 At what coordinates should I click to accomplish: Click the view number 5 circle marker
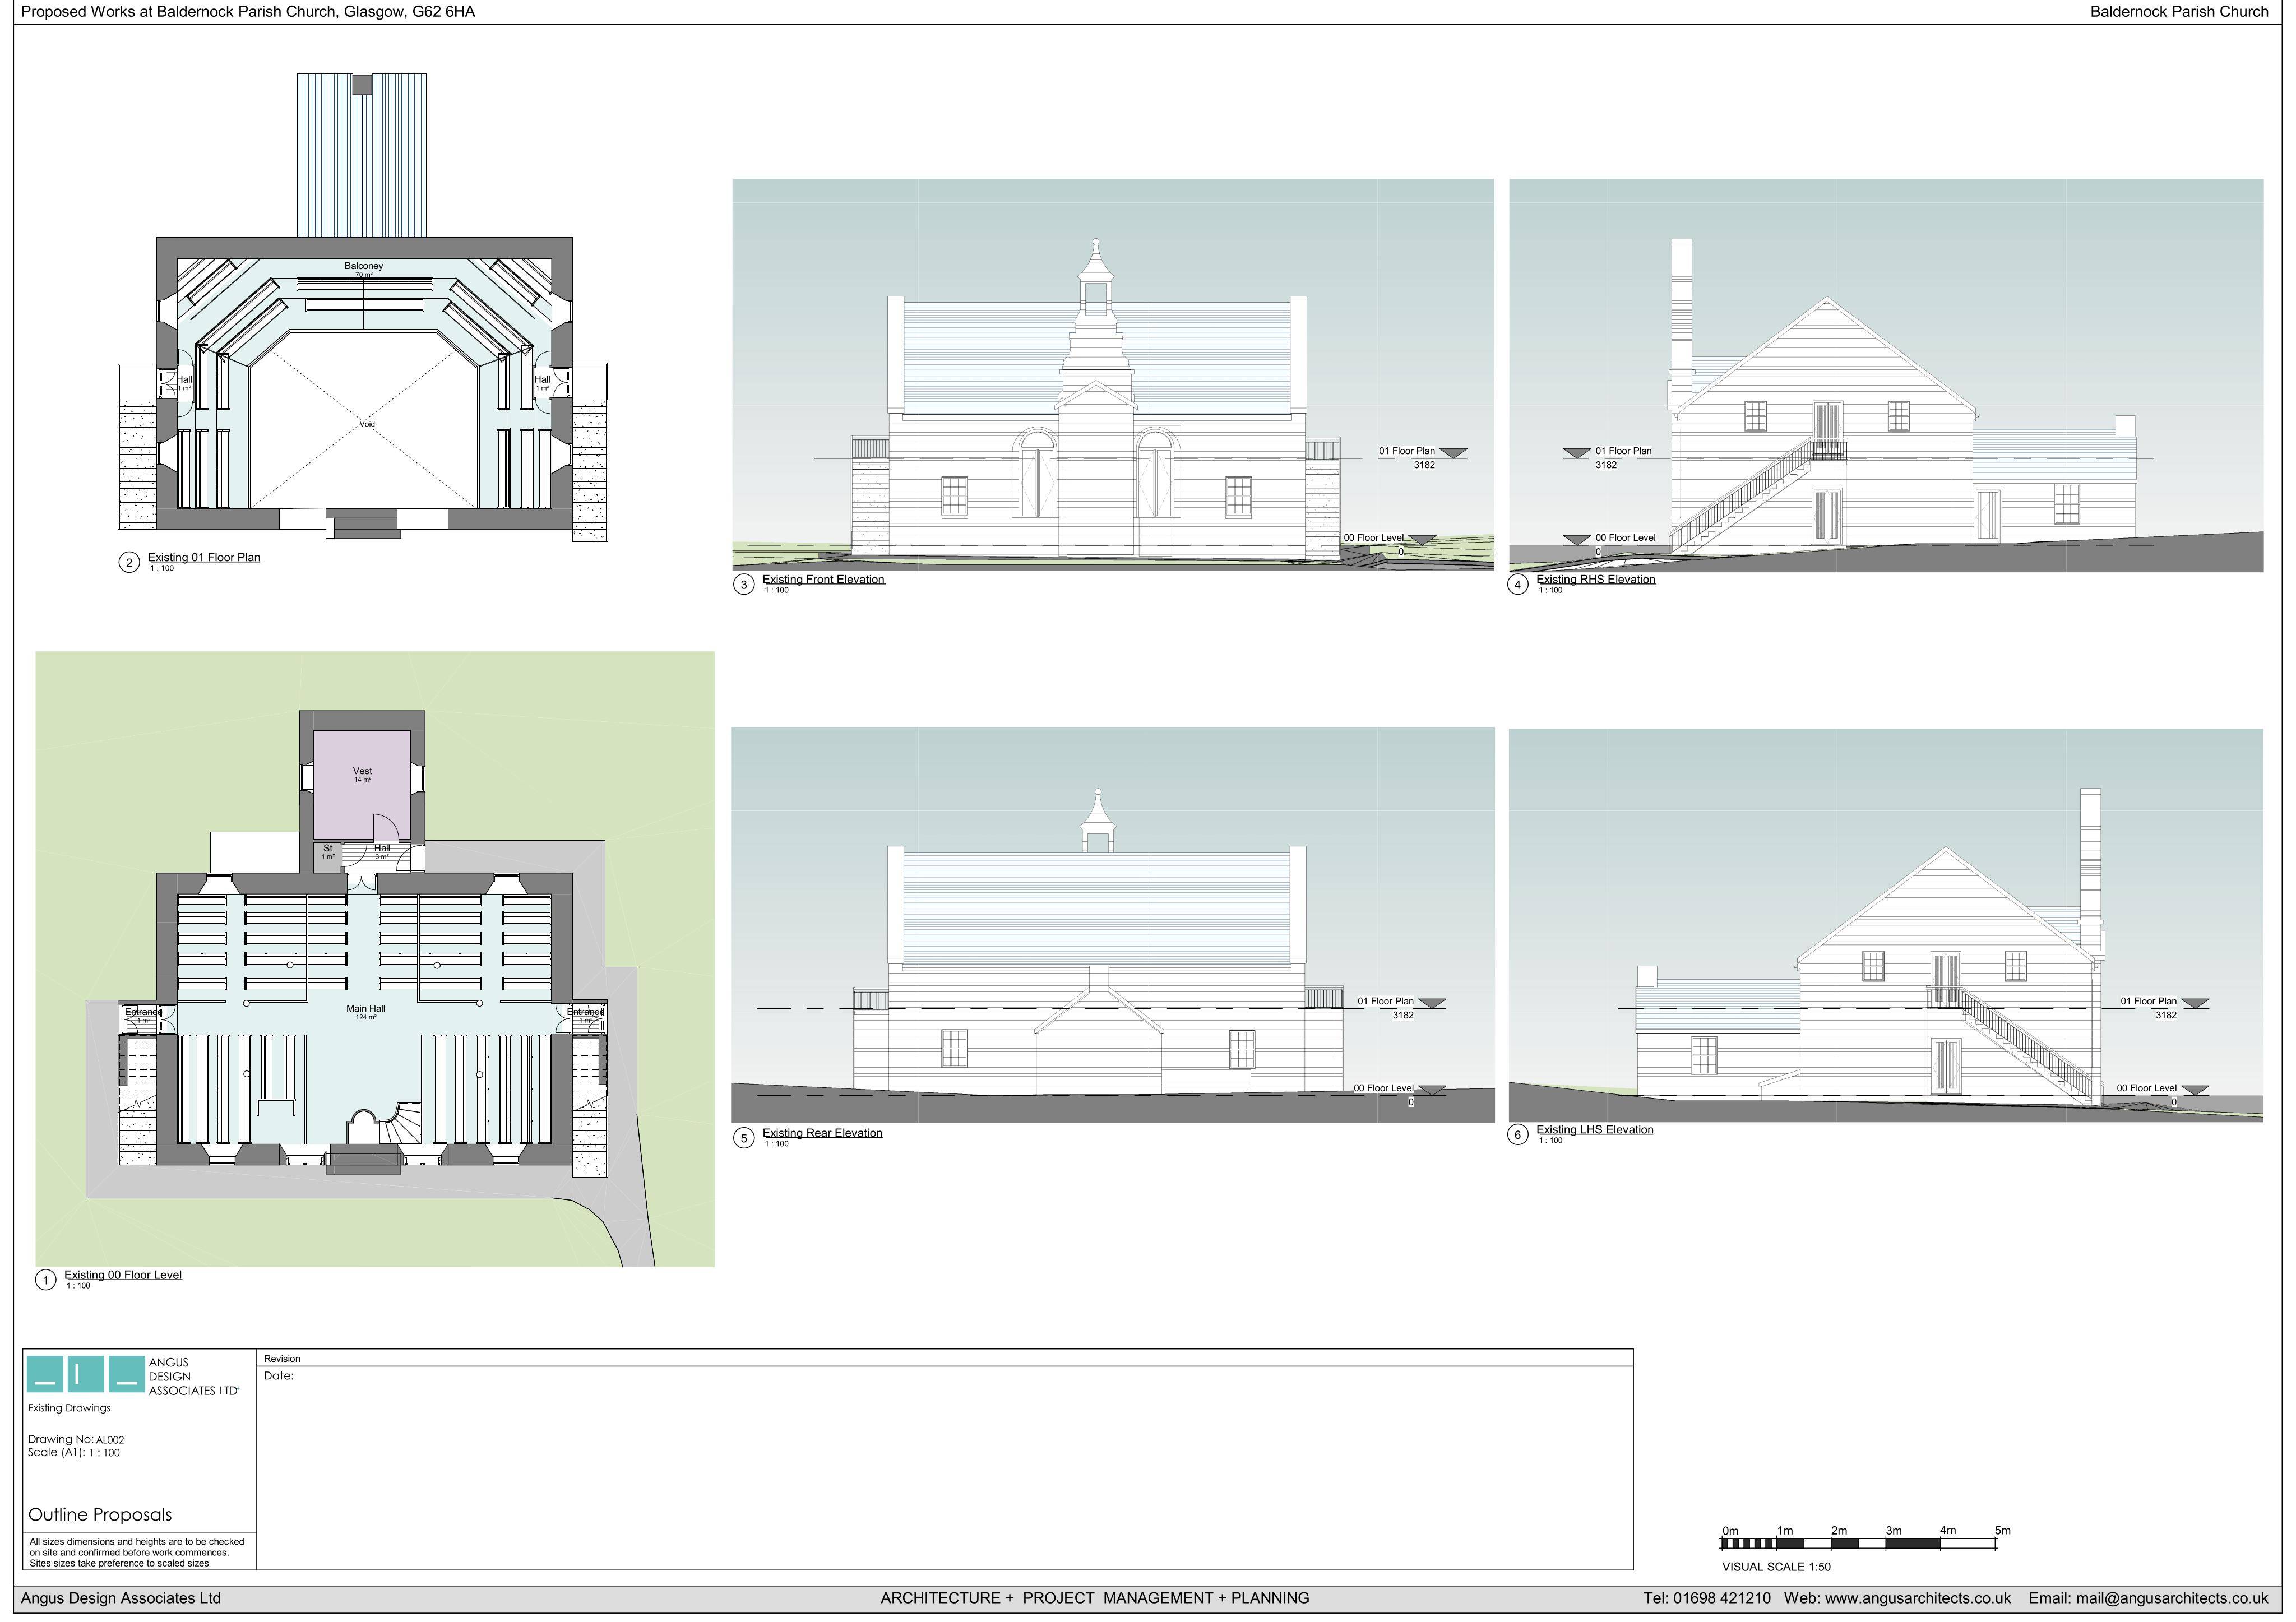743,1138
